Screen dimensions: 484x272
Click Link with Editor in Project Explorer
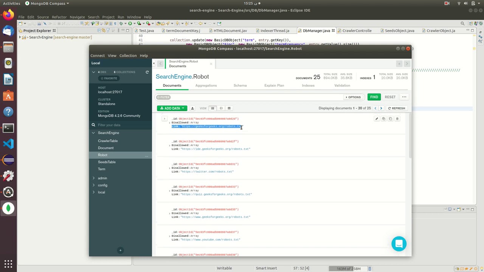tap(104, 31)
